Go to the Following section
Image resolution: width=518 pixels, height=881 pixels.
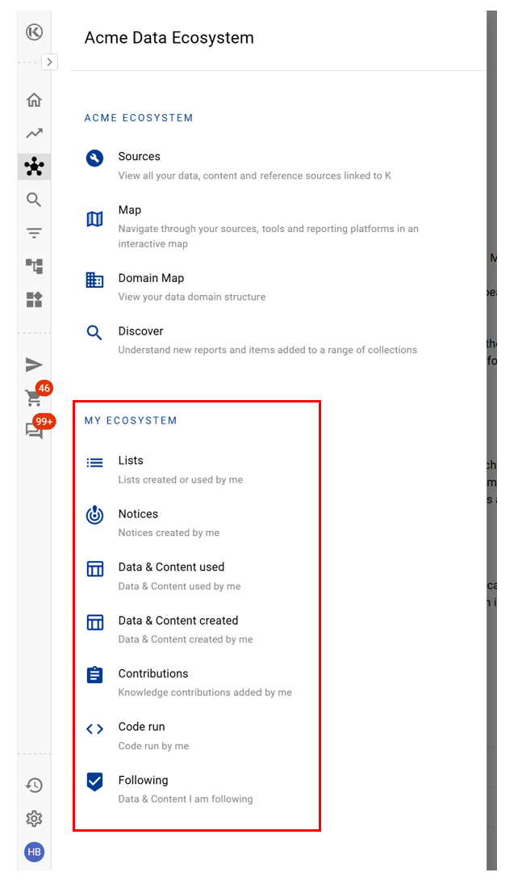(143, 781)
